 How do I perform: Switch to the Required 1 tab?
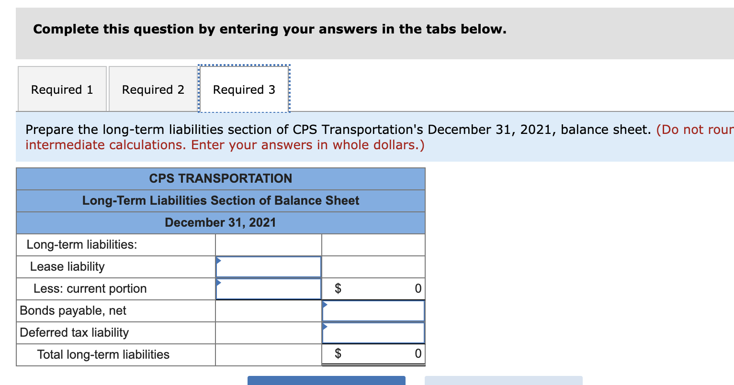pyautogui.click(x=62, y=89)
